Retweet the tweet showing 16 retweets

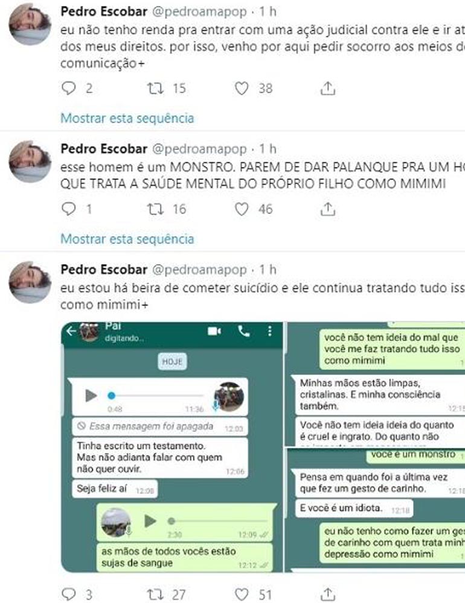coord(155,209)
